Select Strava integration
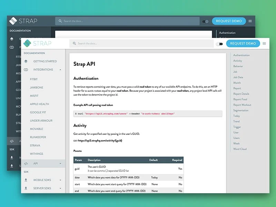Viewport: 276px width, 207px height. (35, 145)
